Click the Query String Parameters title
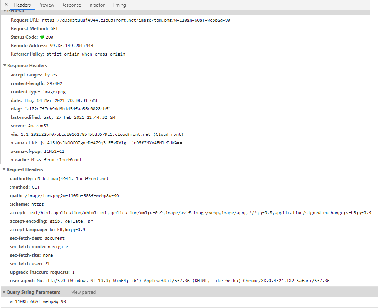 click(33, 292)
